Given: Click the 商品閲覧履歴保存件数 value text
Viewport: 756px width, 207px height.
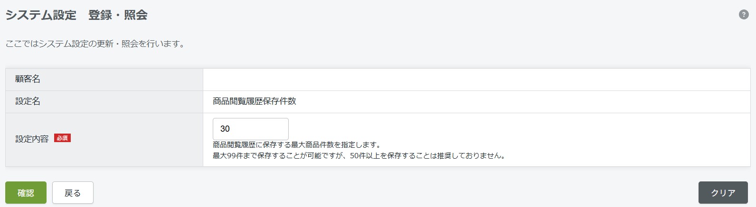Looking at the screenshot, I should pyautogui.click(x=254, y=101).
